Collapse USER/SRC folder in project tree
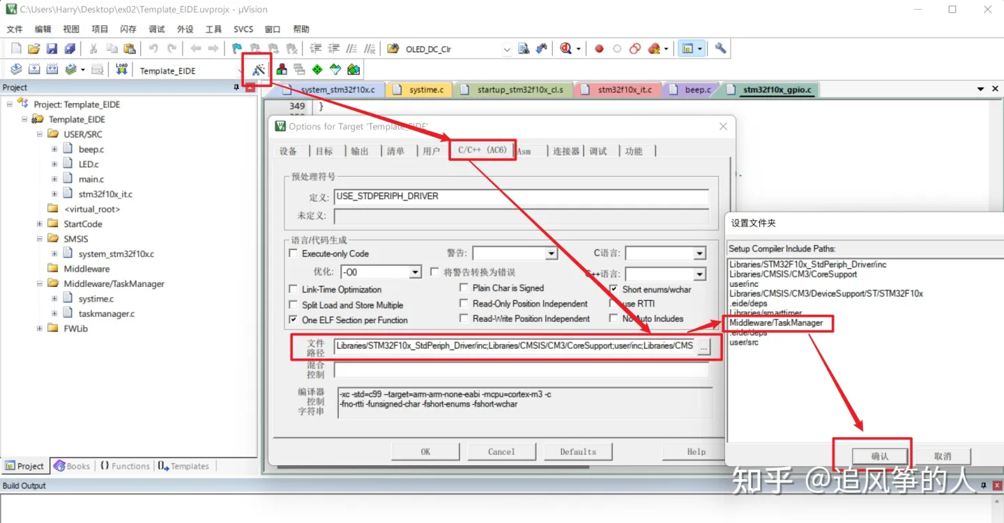The image size is (1004, 523). pos(40,134)
